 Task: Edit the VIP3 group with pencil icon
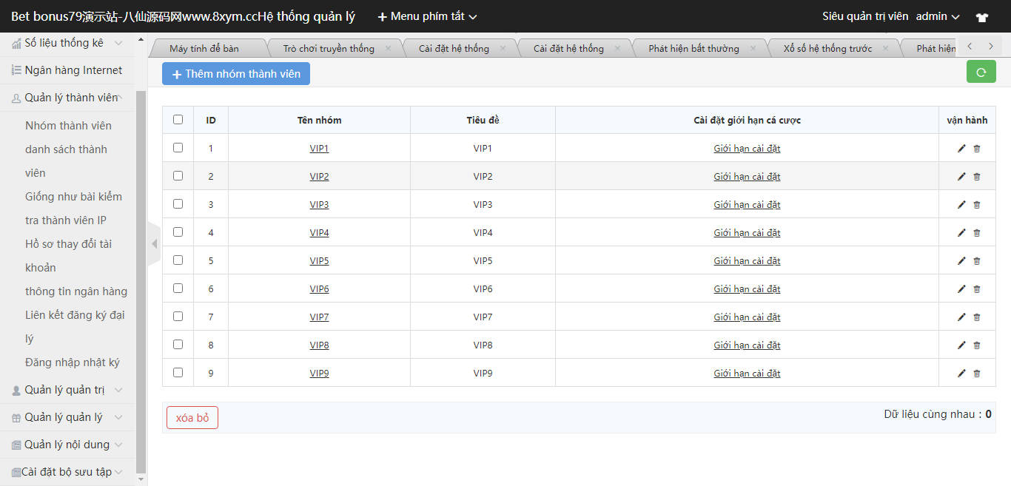coord(961,205)
